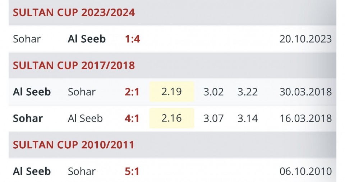This screenshot has width=345, height=182.
Task: Open Al Seeb in the 30.03.2018 match
Action: (32, 92)
